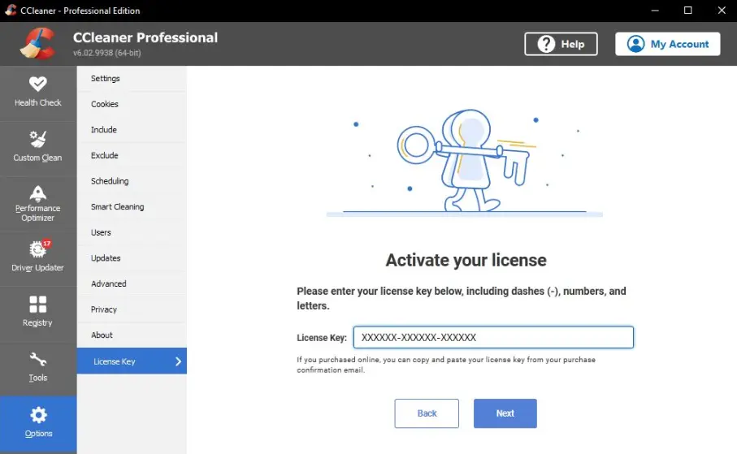
Task: Select the Settings menu item
Action: coord(132,79)
